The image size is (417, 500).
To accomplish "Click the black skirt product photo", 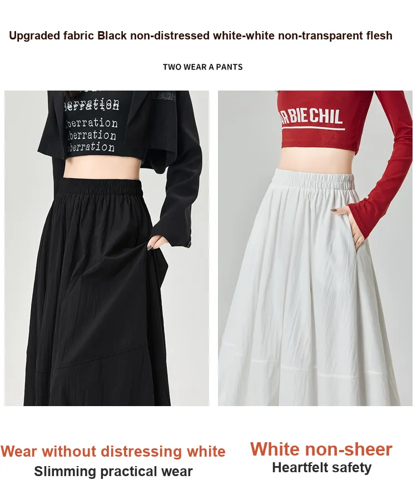I will pyautogui.click(x=107, y=248).
